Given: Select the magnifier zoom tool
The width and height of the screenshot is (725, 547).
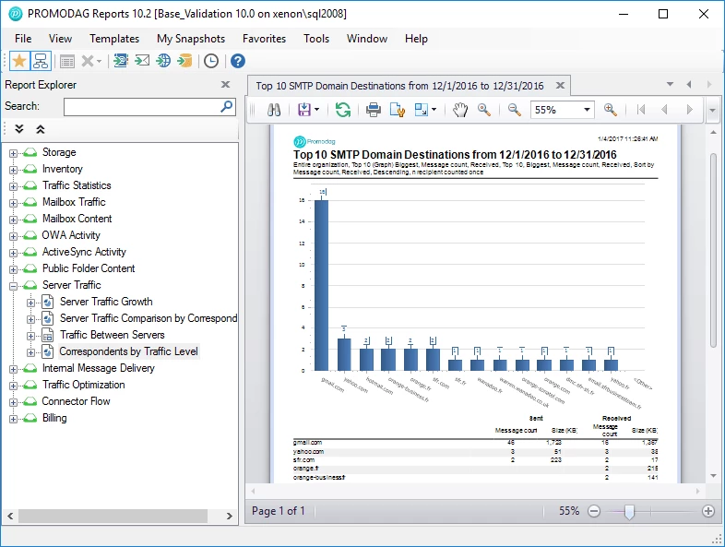Looking at the screenshot, I should 484,110.
